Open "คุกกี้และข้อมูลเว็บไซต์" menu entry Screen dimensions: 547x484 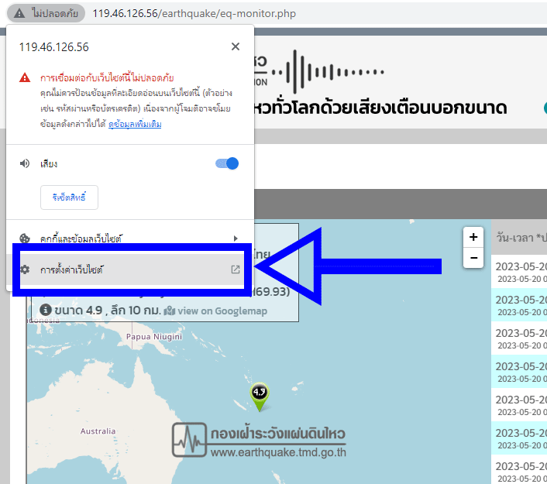point(81,239)
